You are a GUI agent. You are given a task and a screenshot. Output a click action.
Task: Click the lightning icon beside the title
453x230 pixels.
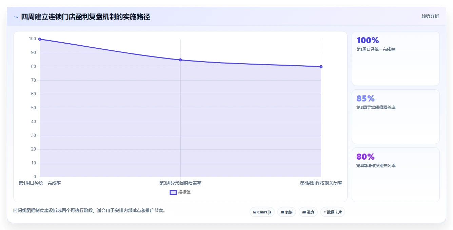pos(16,17)
